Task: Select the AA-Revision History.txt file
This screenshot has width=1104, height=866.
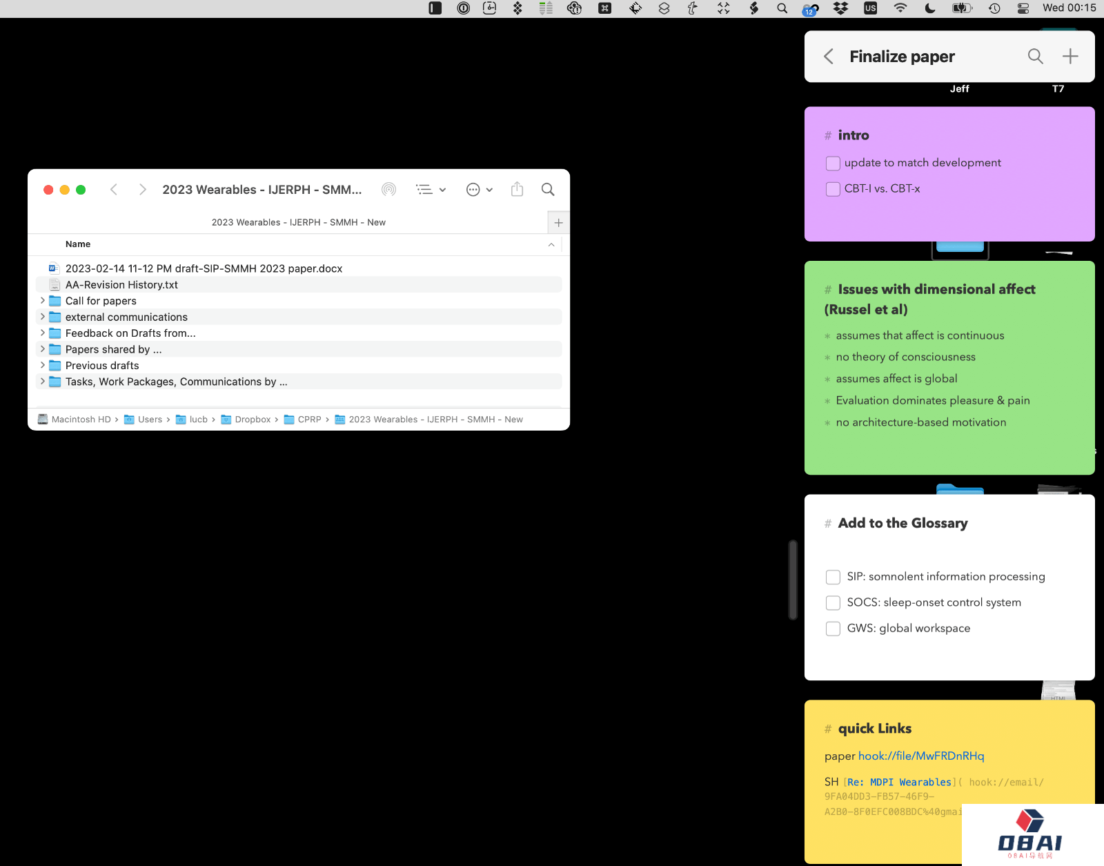Action: click(x=121, y=285)
